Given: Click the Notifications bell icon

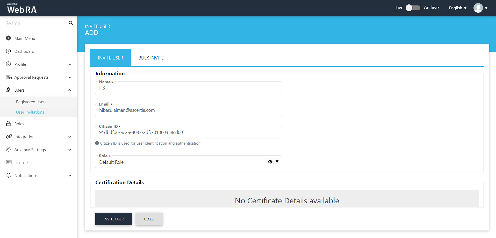Looking at the screenshot, I should coord(9,175).
